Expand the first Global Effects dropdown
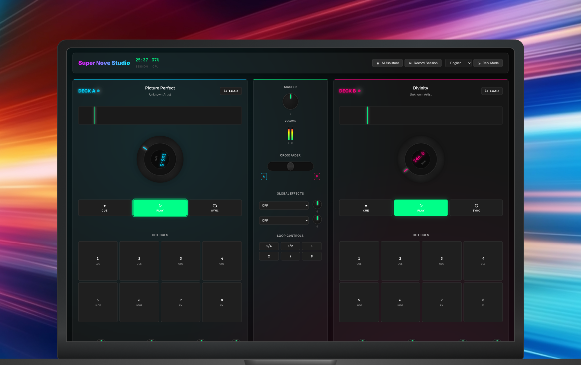This screenshot has width=581, height=365. coord(284,205)
